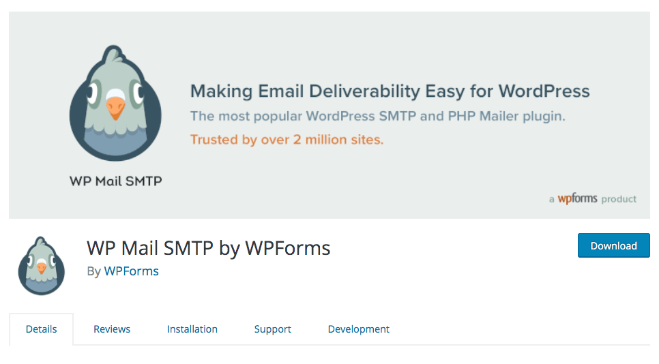Image resolution: width=659 pixels, height=364 pixels.
Task: Click the WP Mail SMTP logo caption
Action: (x=115, y=181)
